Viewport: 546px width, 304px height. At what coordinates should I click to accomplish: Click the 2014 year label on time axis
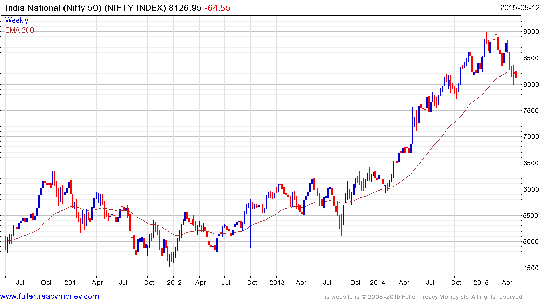pos(377,282)
